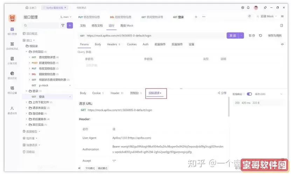Collapse the 示例项目 folder

pos(26,51)
